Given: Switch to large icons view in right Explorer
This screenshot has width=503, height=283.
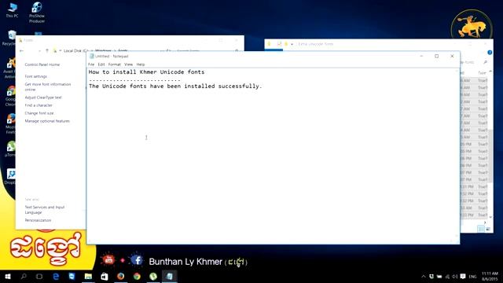Looking at the screenshot, I should point(488,229).
